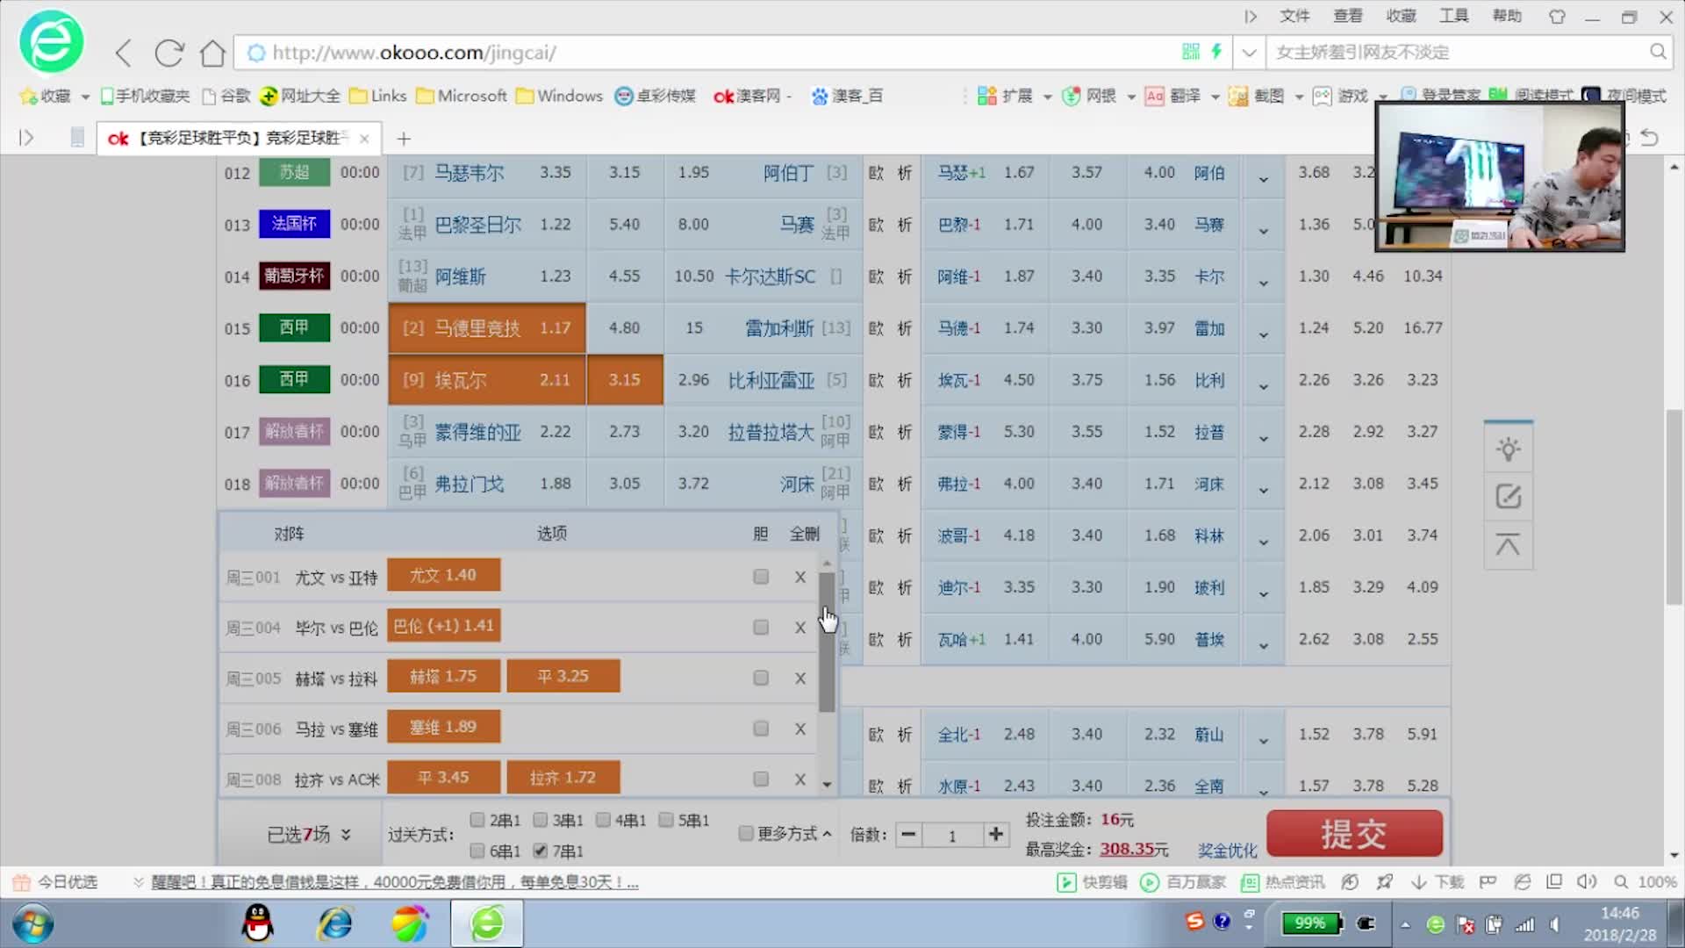Tick the 胆 checkbox for 尤文 vs 亚特
The height and width of the screenshot is (948, 1685).
coord(761,577)
